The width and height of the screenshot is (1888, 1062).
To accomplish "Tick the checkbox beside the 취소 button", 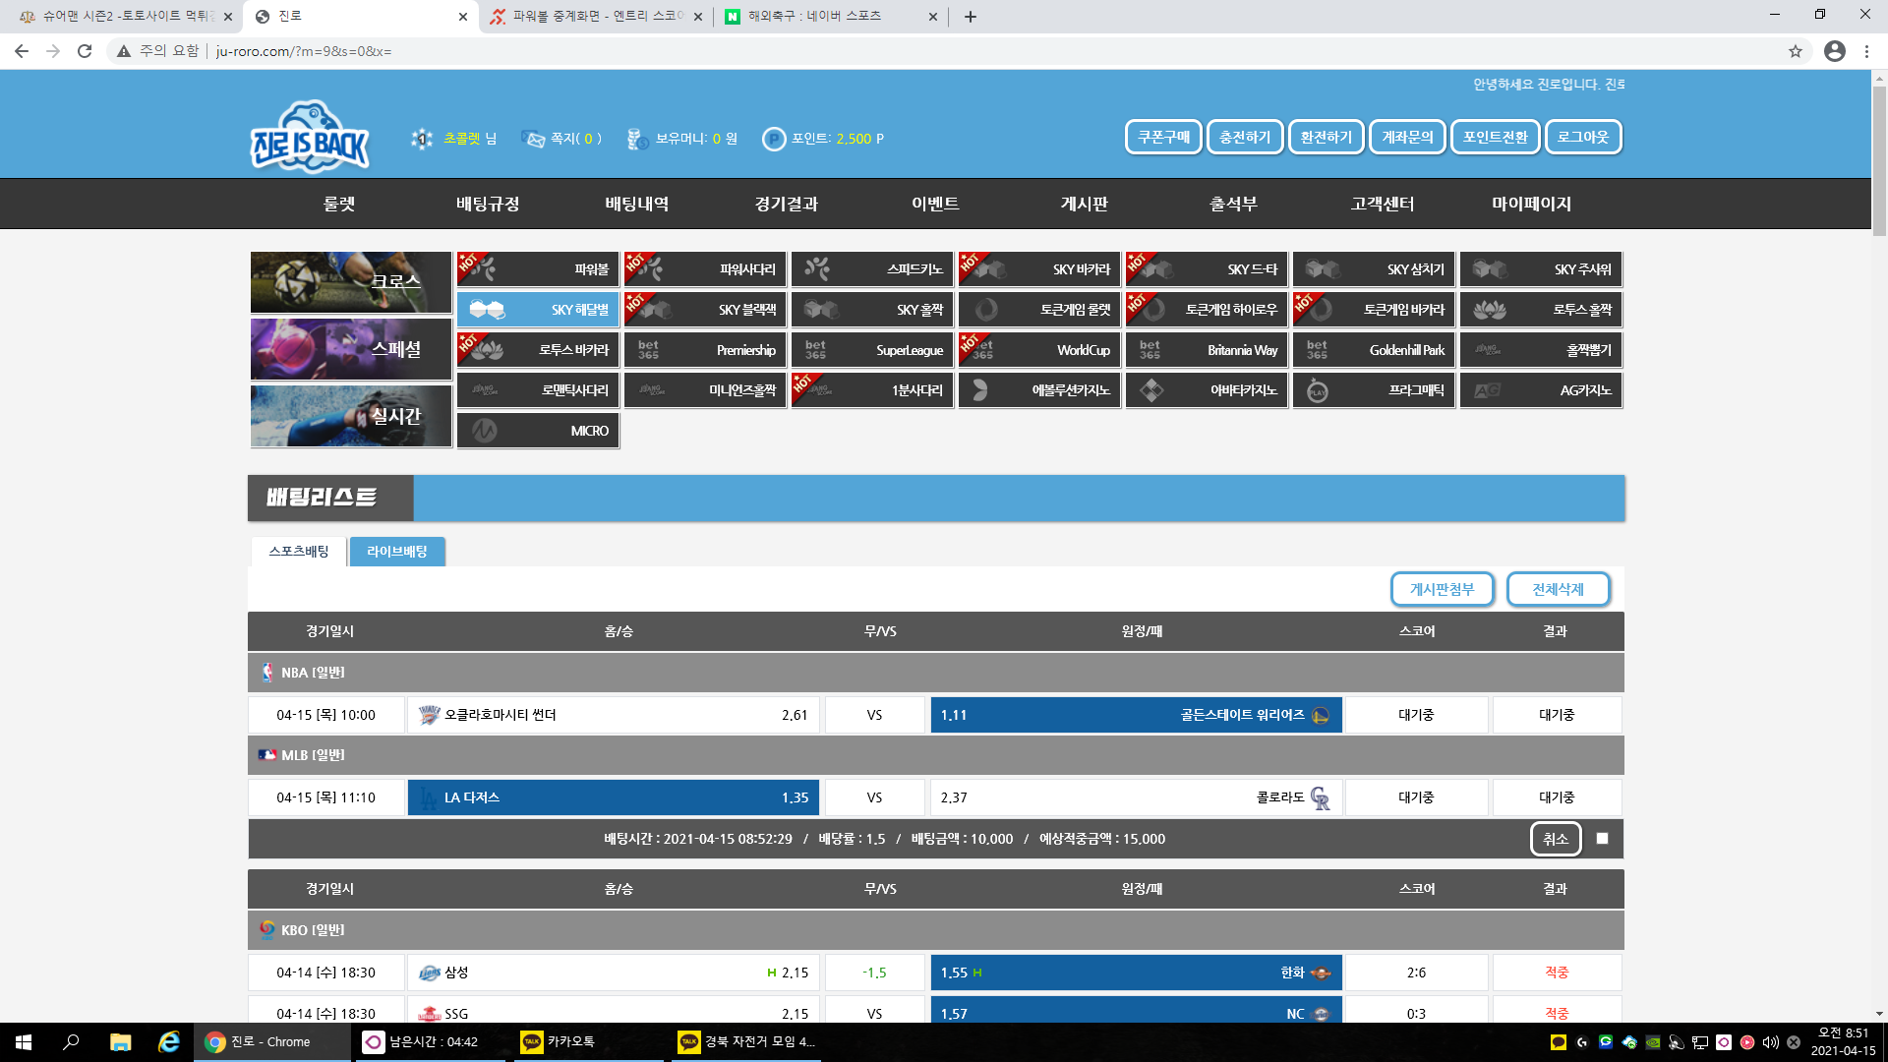I will click(1602, 839).
